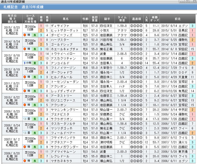Viewport: 197px width, 164px height.
Task: Select the winning time 1.58.7
Action: coord(122,68)
